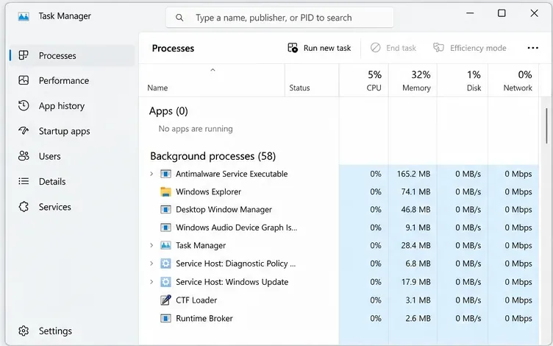Click the Antimalware Service Executable icon

[x=165, y=174]
